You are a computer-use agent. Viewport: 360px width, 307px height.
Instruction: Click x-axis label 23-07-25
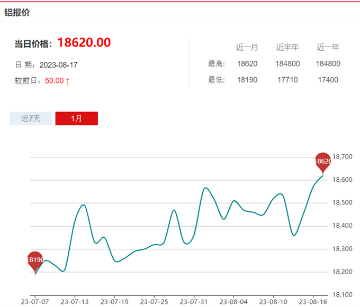pyautogui.click(x=154, y=302)
